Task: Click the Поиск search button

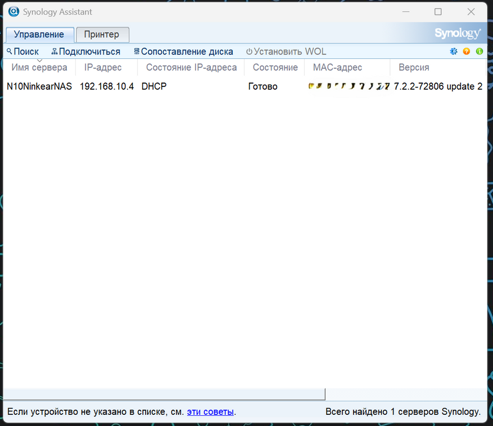Action: 22,52
